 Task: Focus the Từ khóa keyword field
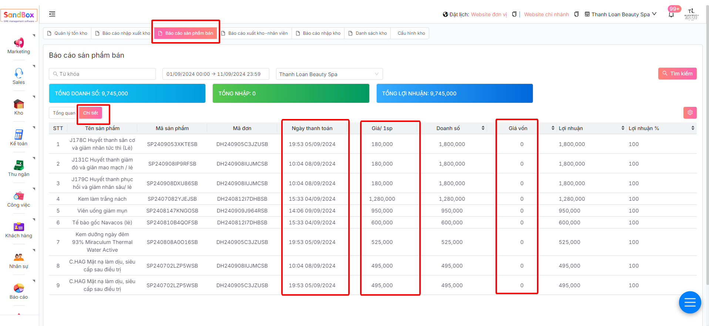[x=102, y=74]
